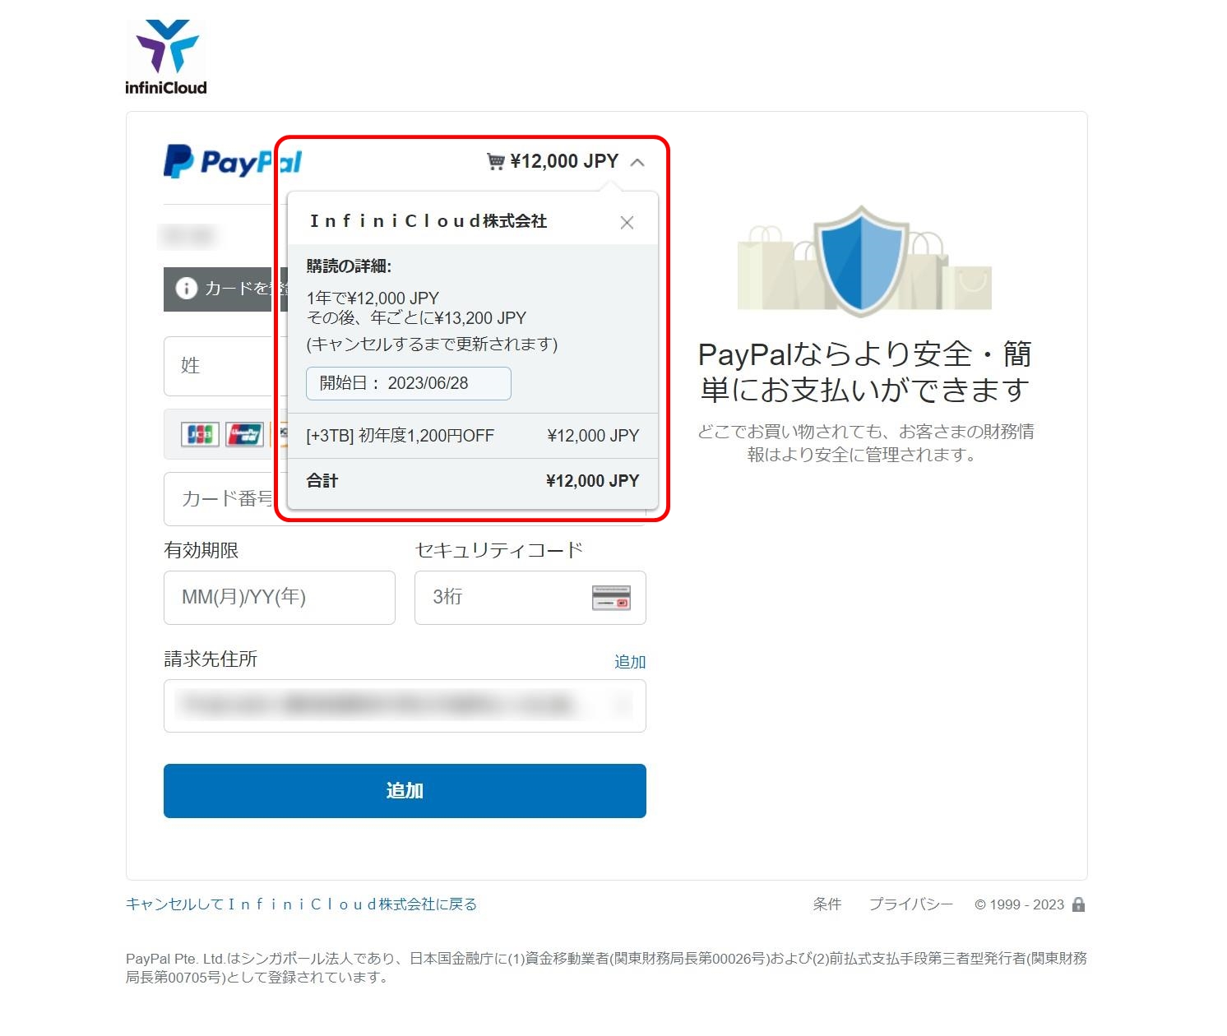Focus the 姓 (last name) field
The height and width of the screenshot is (1036, 1227).
click(x=220, y=366)
